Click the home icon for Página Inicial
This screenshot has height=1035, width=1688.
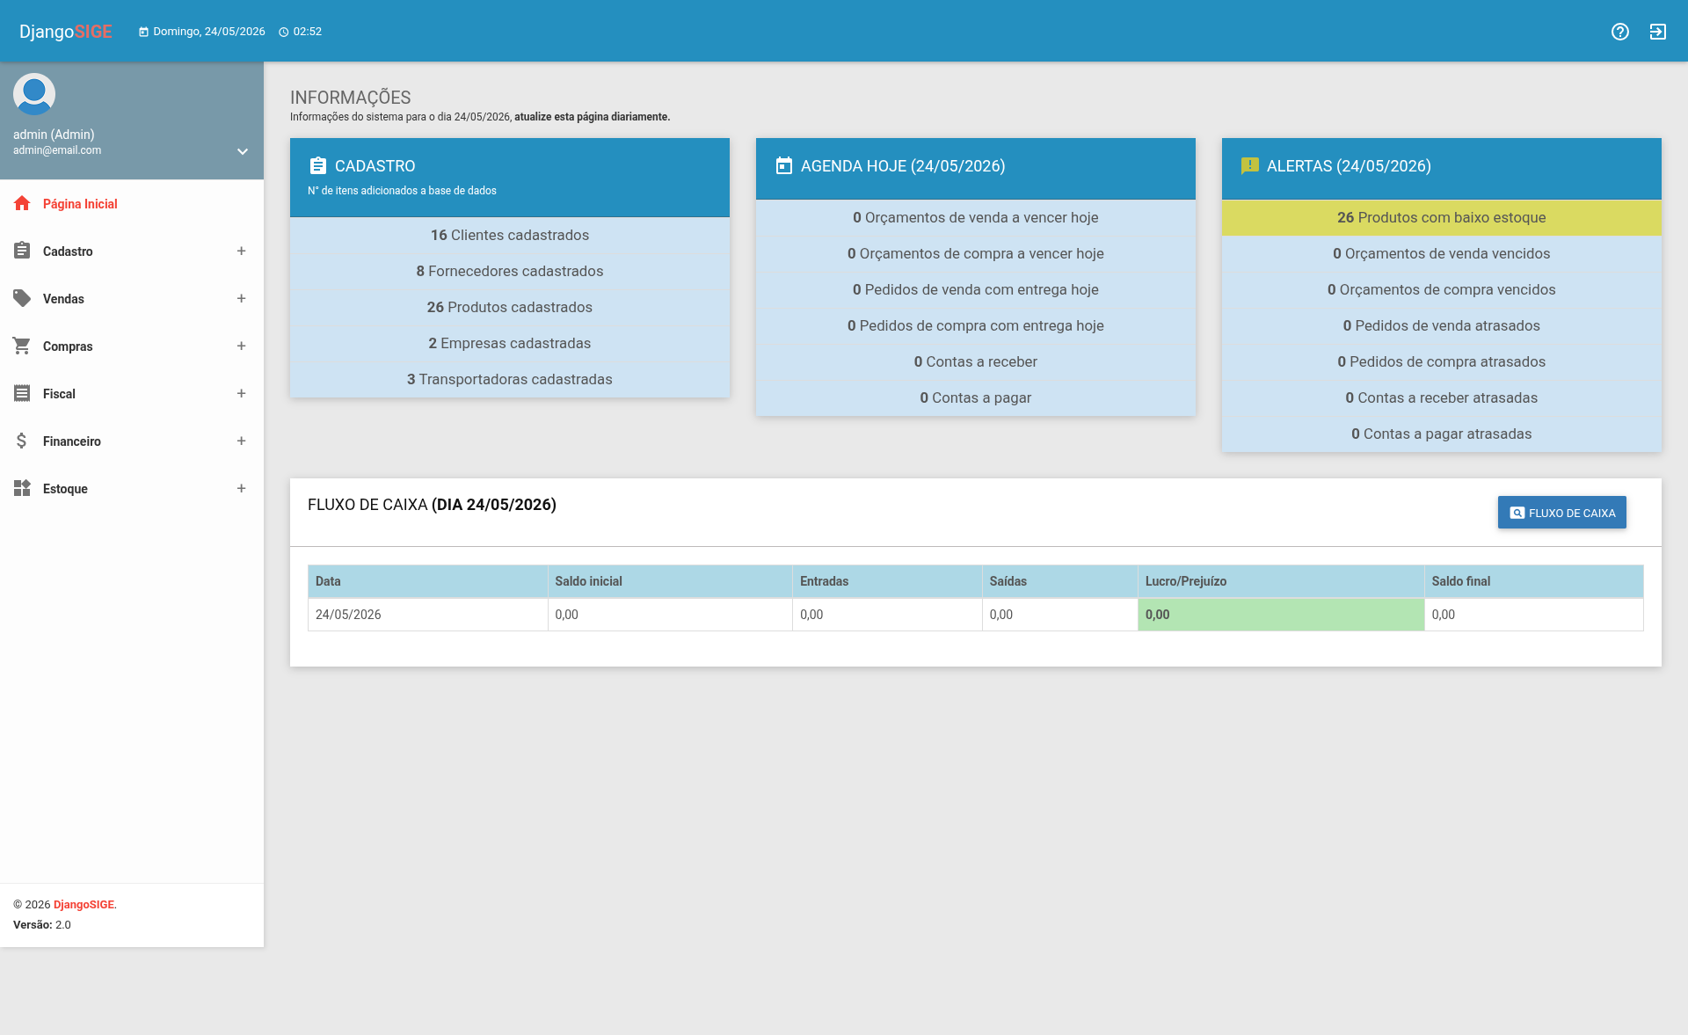point(22,204)
